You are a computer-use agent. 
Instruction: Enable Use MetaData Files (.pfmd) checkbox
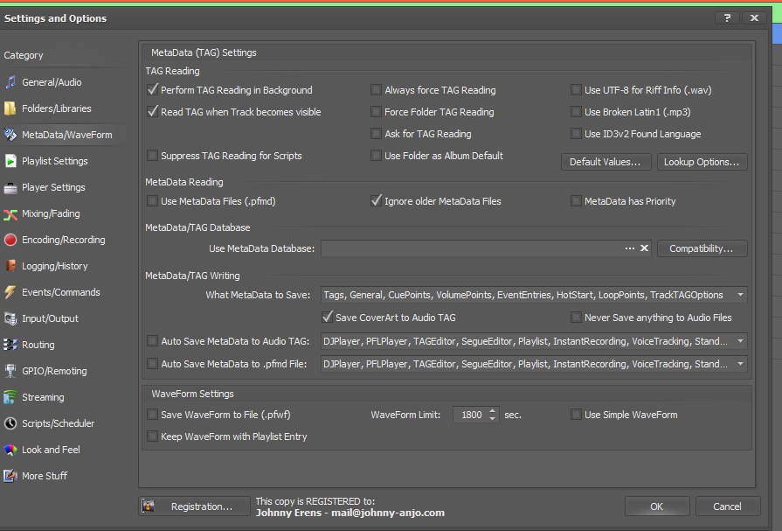click(x=154, y=201)
